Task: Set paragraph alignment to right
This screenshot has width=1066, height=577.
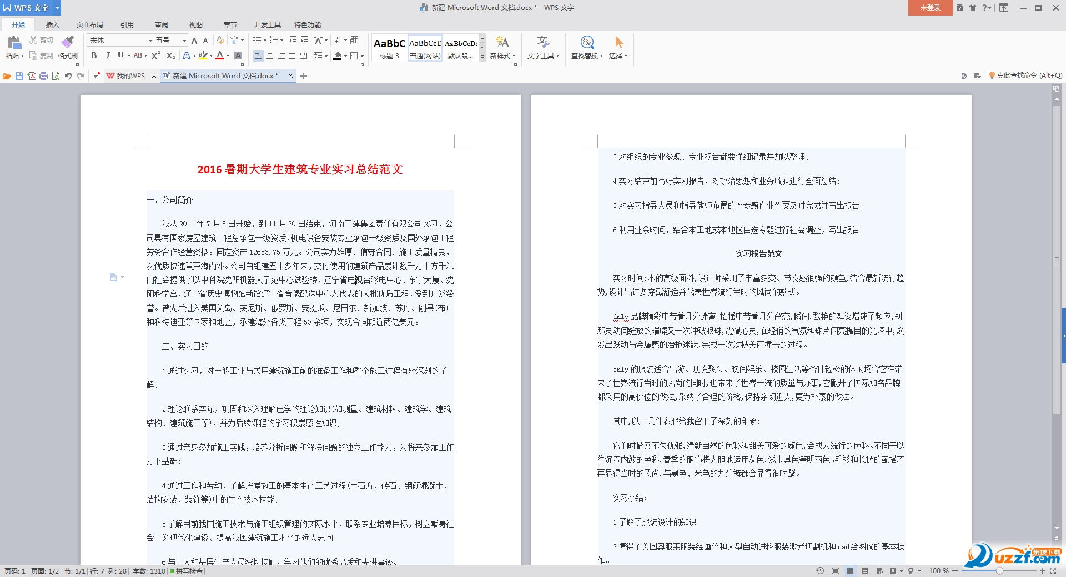Action: click(281, 55)
